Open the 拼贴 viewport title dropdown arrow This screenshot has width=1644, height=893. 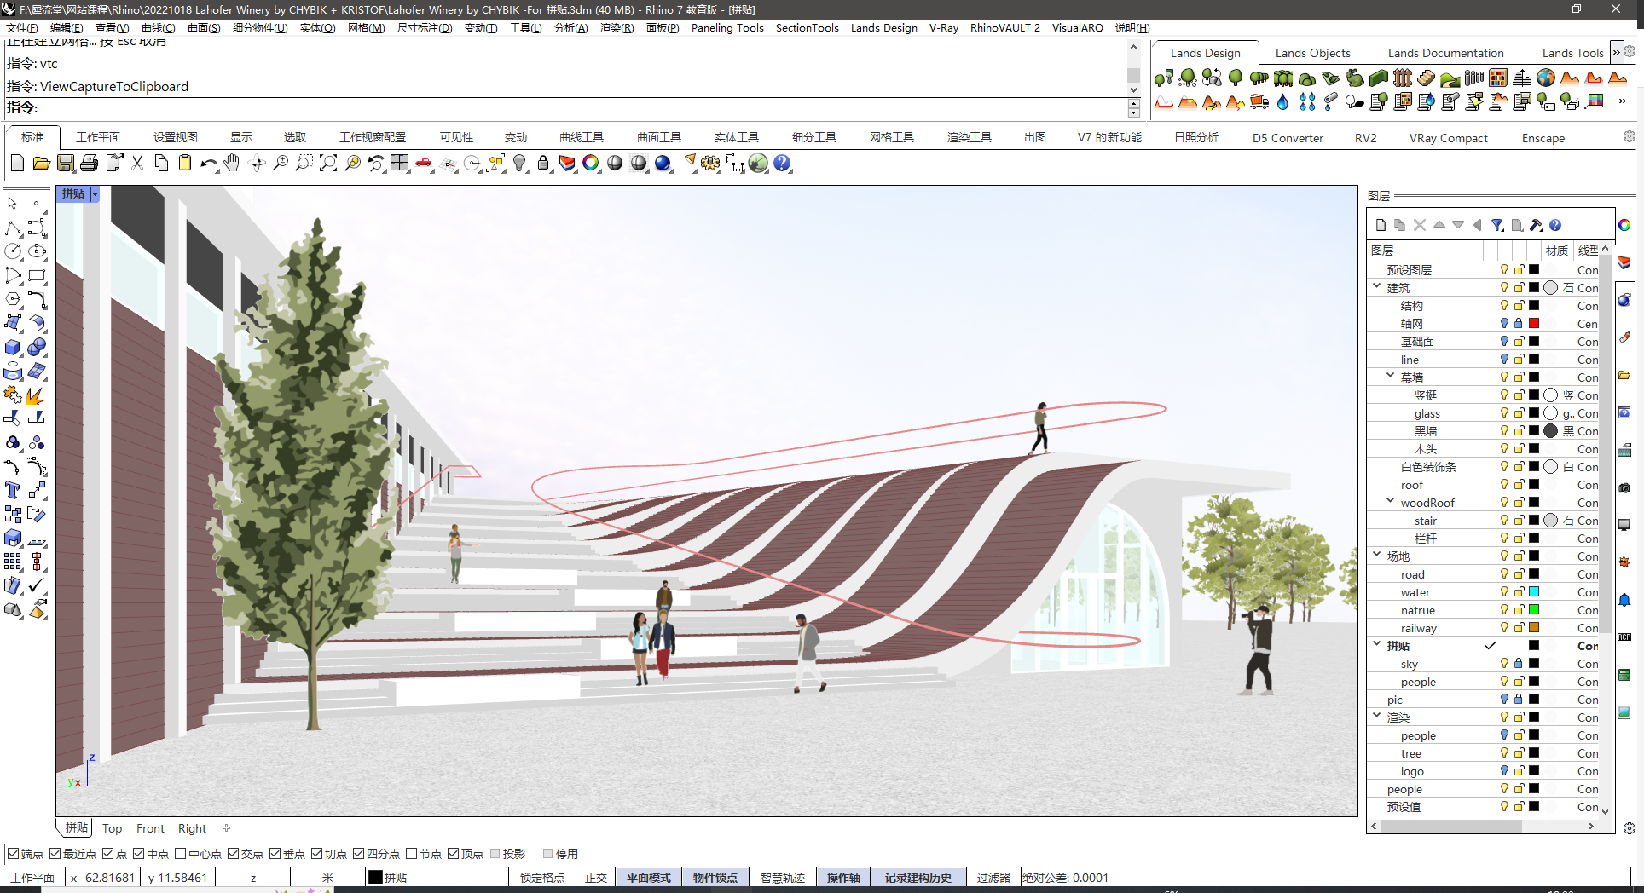pyautogui.click(x=95, y=194)
